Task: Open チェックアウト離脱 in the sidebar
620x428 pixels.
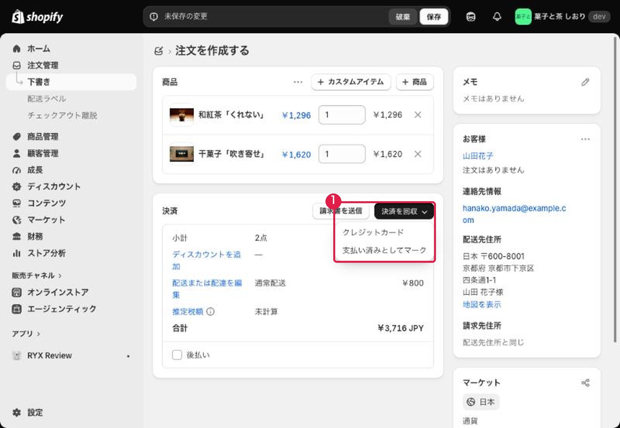Action: pos(62,115)
